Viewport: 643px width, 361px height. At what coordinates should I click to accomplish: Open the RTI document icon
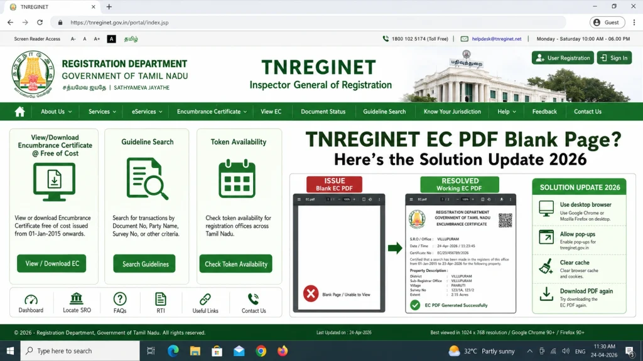click(x=161, y=299)
